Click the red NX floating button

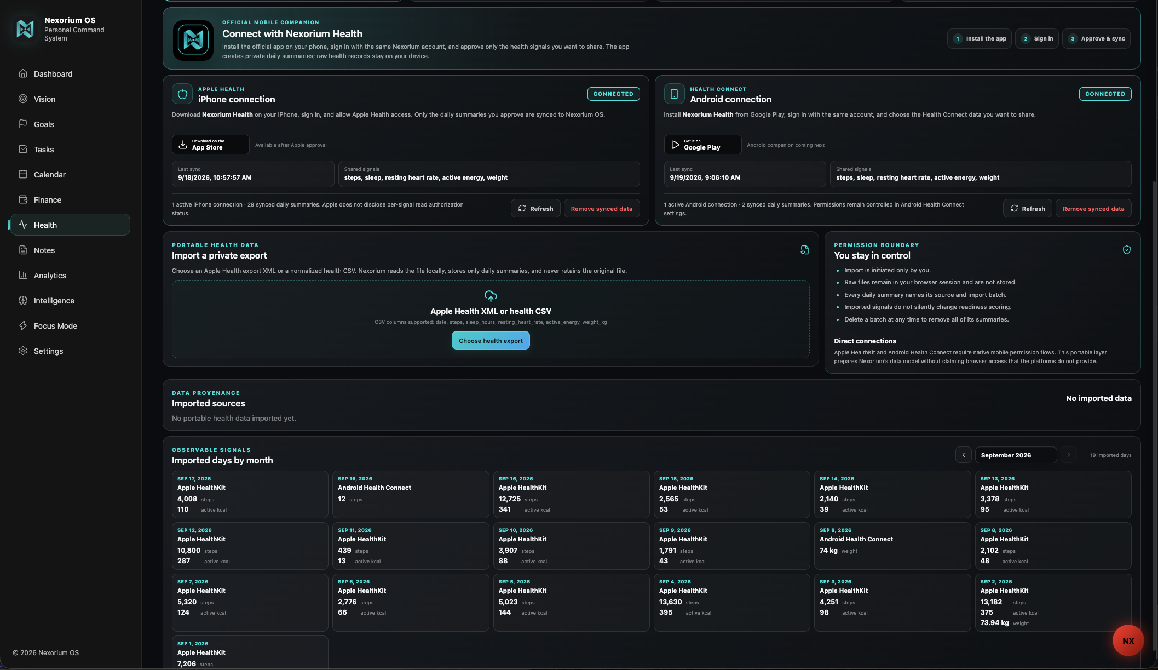(x=1128, y=640)
